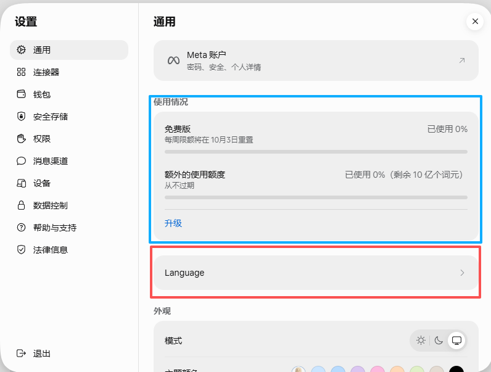
Task: Click the 额外的使用额度 label
Action: tap(195, 175)
